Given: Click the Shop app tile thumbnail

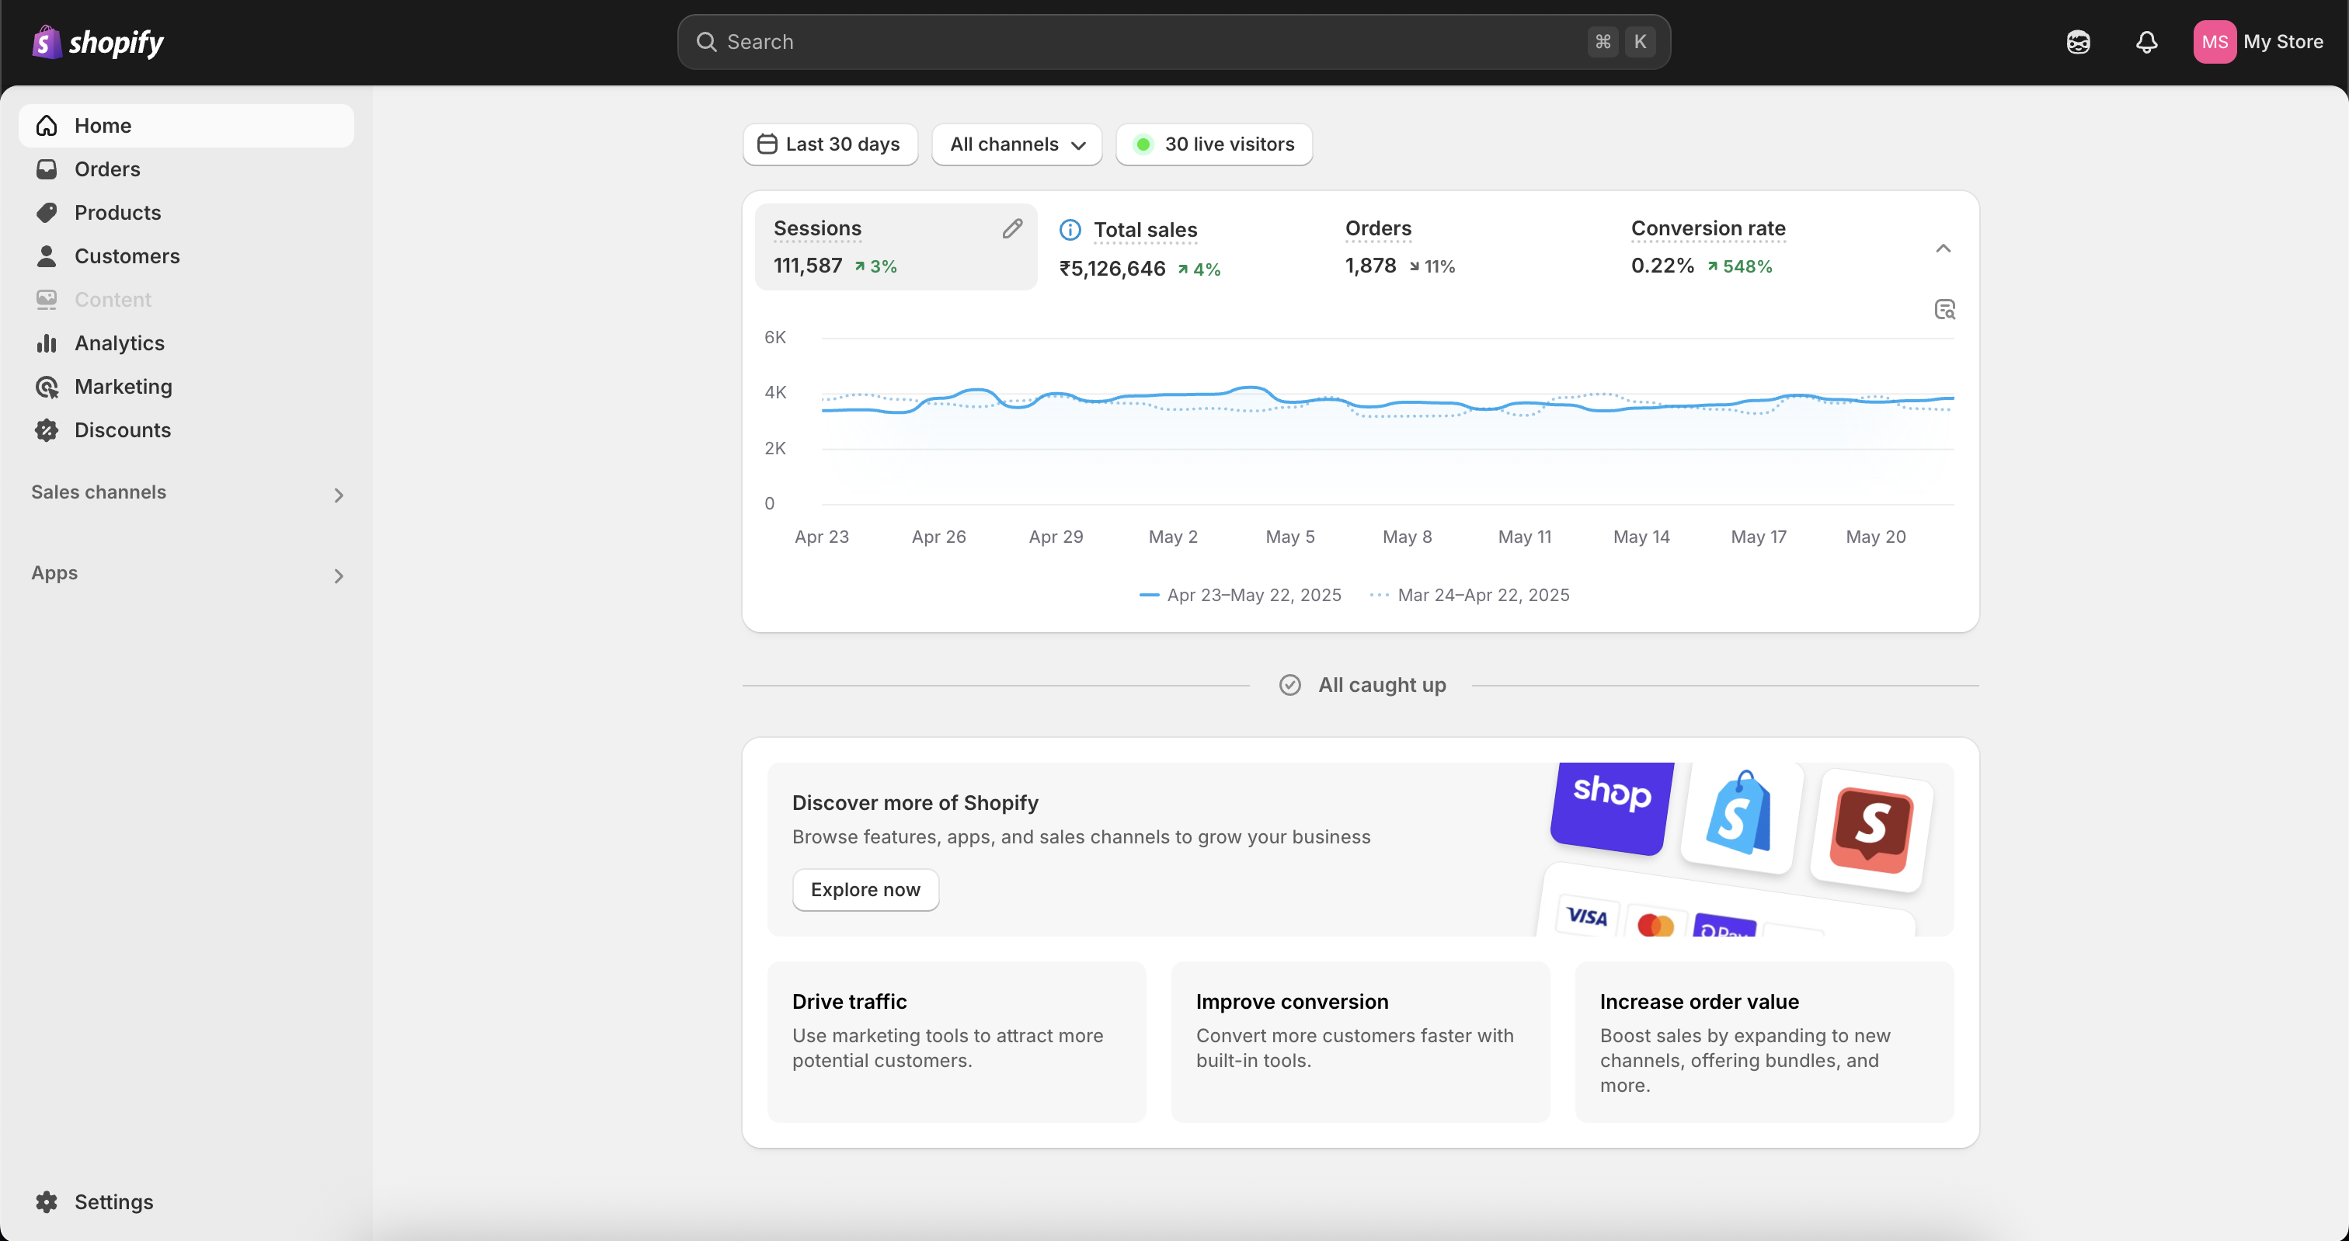Looking at the screenshot, I should click(x=1611, y=805).
